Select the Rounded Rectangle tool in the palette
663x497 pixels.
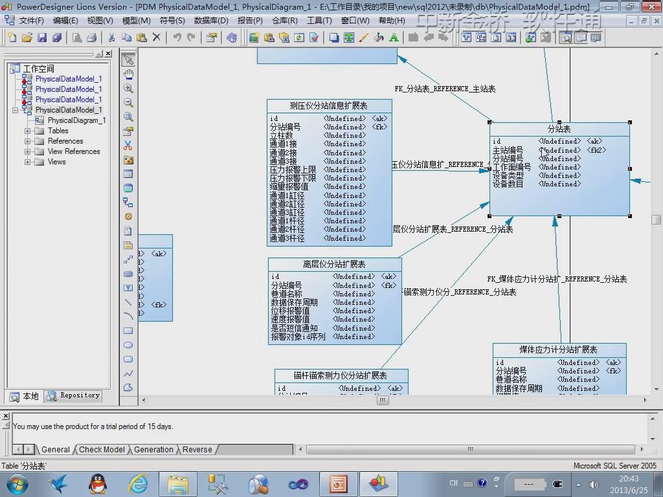(x=128, y=359)
